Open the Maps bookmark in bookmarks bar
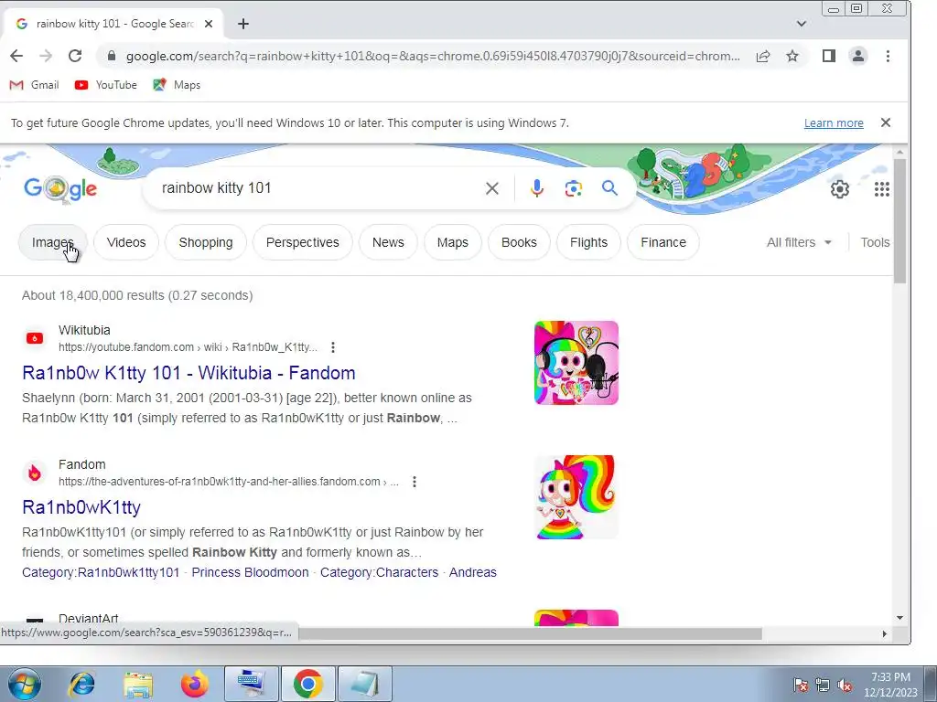Screen dimensions: 937x702 click(177, 85)
